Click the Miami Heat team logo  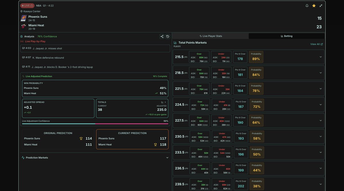coord(24,27)
